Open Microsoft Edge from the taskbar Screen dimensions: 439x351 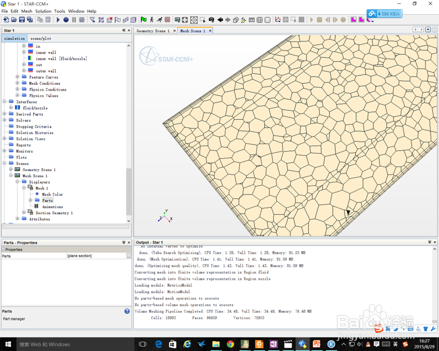click(158, 344)
